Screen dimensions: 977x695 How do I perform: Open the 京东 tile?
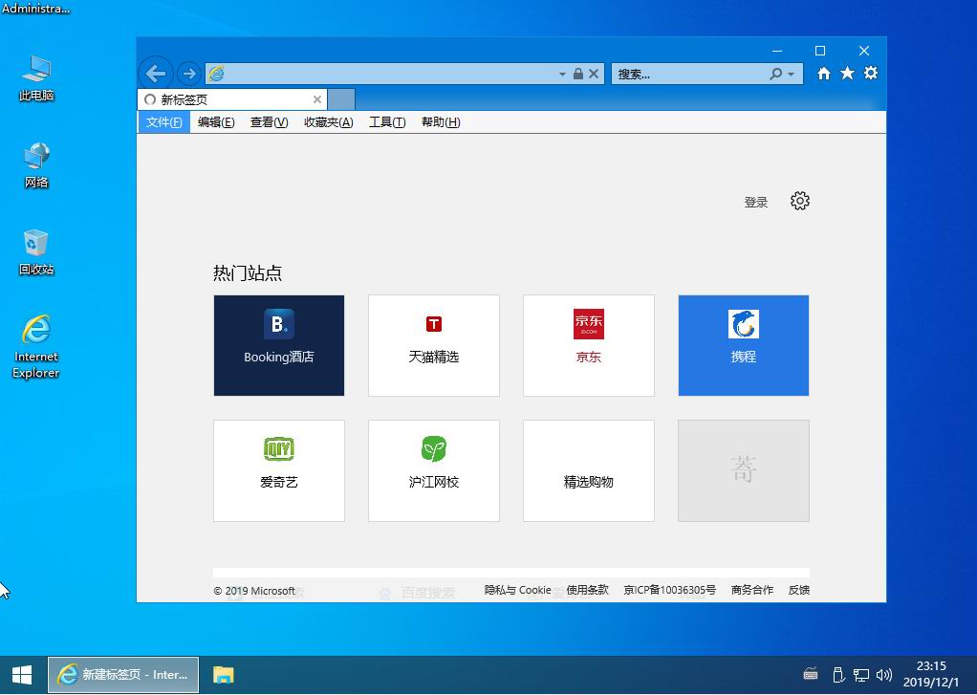(589, 345)
